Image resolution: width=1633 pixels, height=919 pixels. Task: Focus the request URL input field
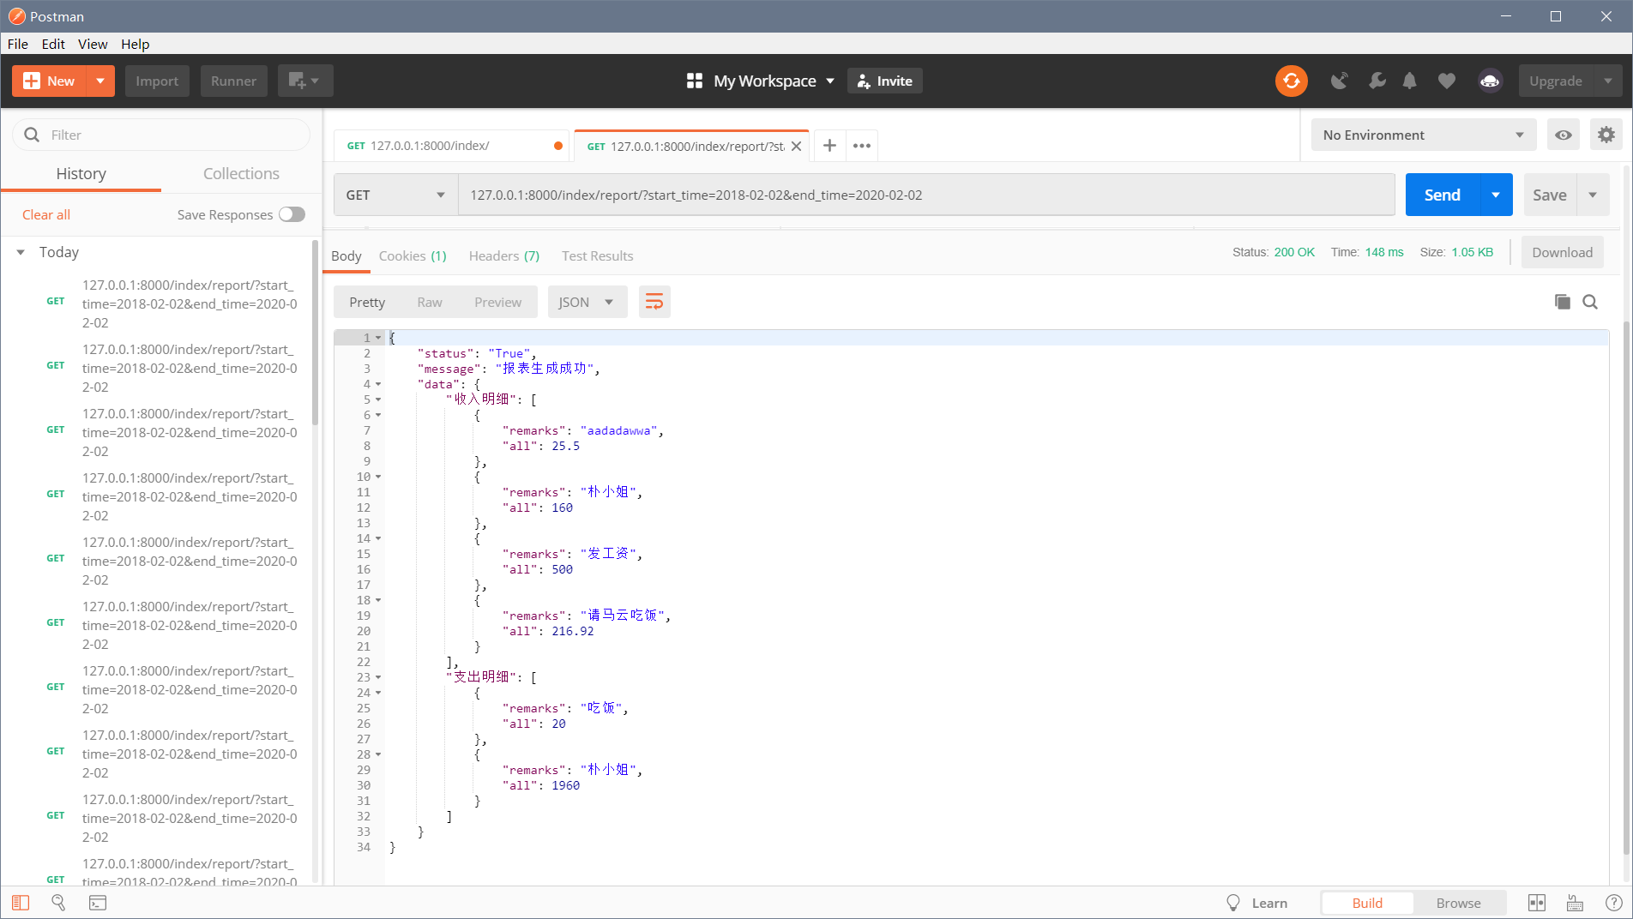[x=926, y=195]
